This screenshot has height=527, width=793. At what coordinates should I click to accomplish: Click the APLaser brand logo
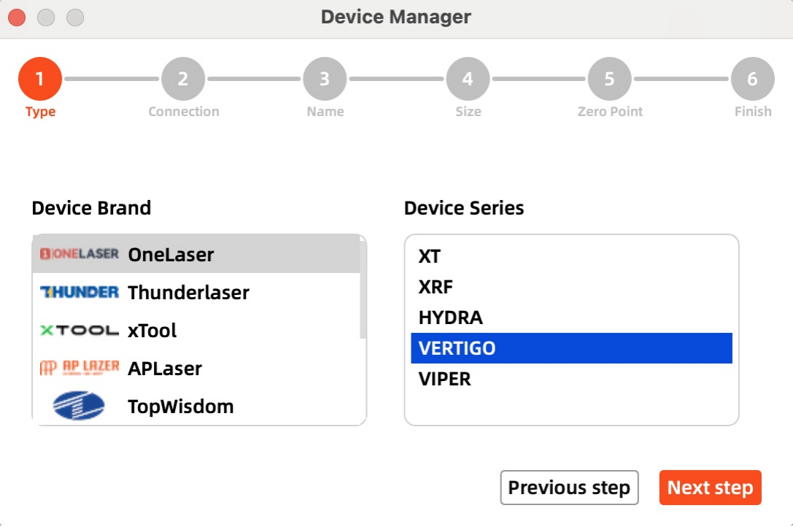pyautogui.click(x=79, y=368)
